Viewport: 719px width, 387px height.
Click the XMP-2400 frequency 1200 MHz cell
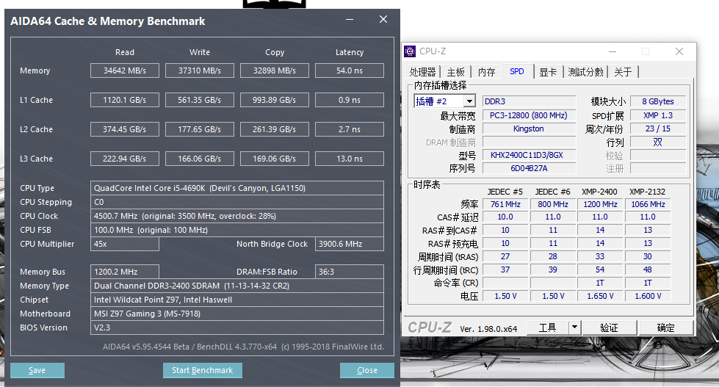point(600,204)
